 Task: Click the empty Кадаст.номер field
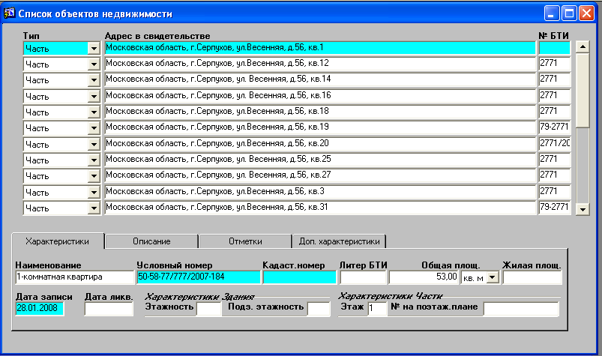point(299,277)
